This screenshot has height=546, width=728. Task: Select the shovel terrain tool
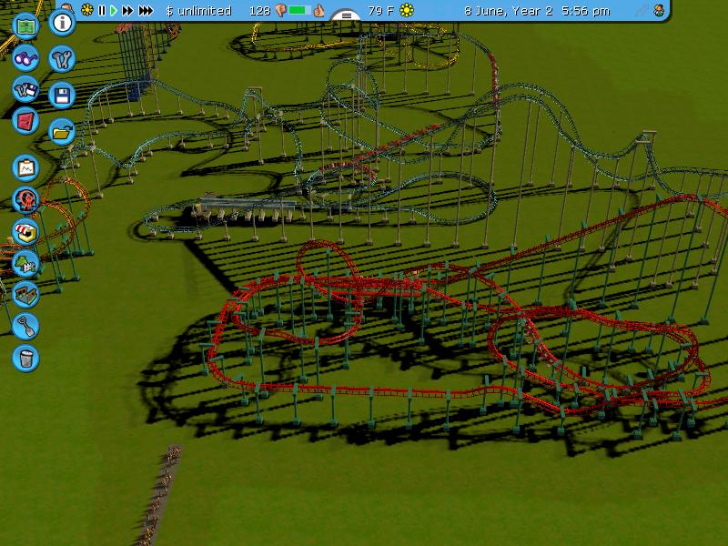25,326
